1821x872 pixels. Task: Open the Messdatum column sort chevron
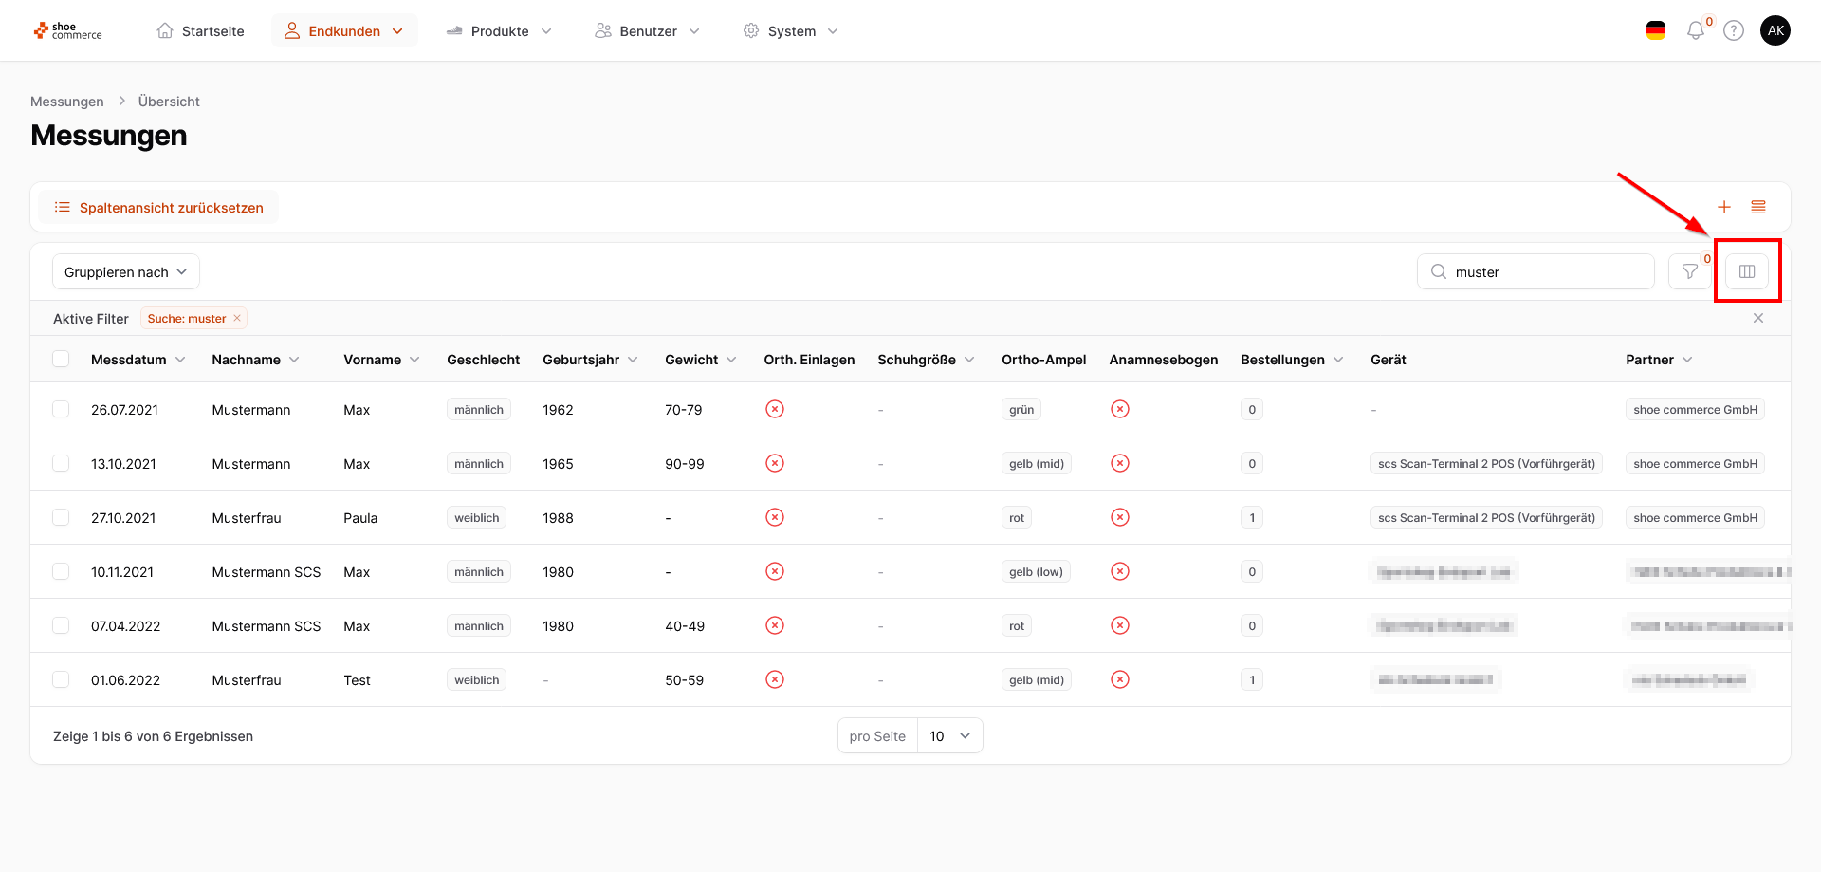(180, 360)
